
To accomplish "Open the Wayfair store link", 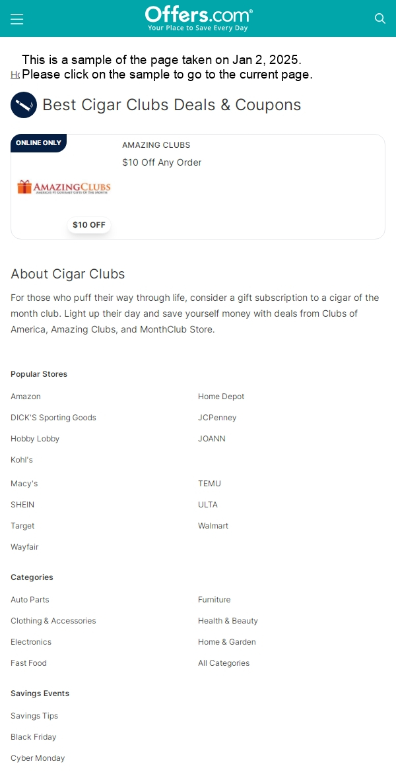I will [24, 547].
